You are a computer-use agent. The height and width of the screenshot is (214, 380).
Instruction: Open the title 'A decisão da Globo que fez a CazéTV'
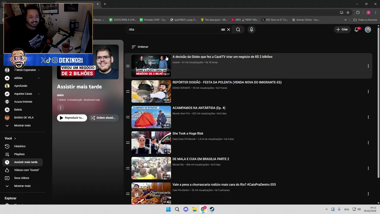(222, 57)
